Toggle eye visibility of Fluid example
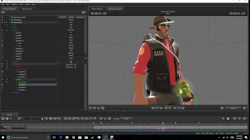The image size is (250, 140). click(x=5, y=22)
